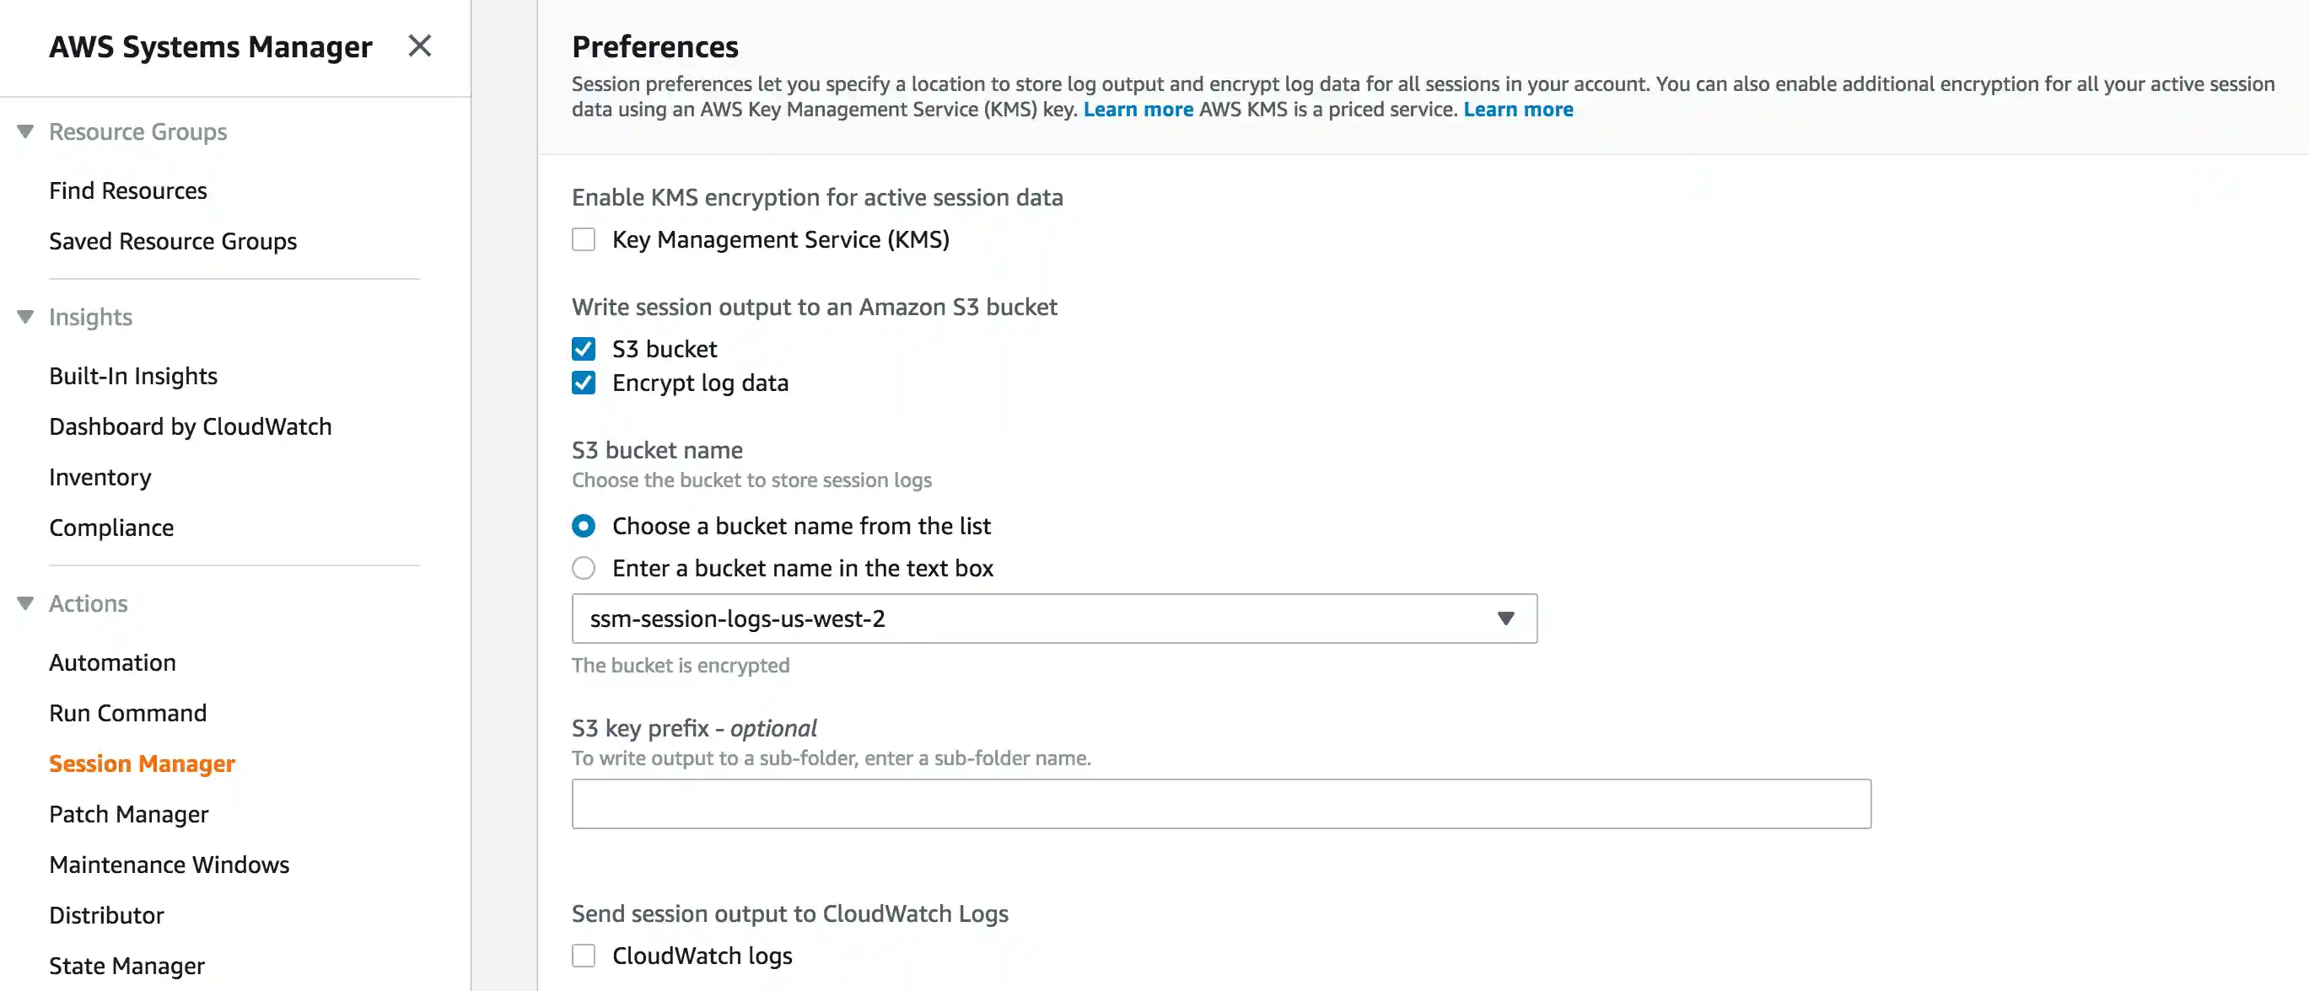Uncheck the S3 bucket checkbox
2309x991 pixels.
(584, 349)
